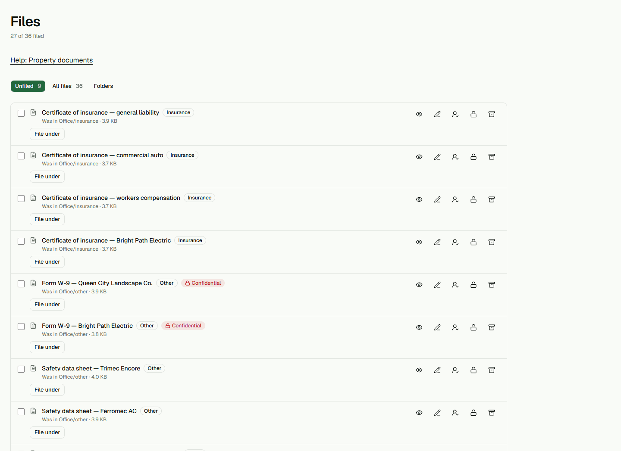
Task: Tick Form W-9 Bright Path Electric checkbox
Action: point(21,327)
